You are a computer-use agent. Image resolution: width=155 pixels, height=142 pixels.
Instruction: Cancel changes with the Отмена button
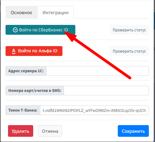pos(50,131)
